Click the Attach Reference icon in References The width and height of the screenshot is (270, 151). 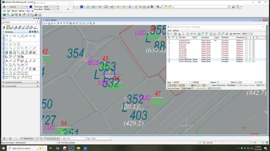[175, 34]
